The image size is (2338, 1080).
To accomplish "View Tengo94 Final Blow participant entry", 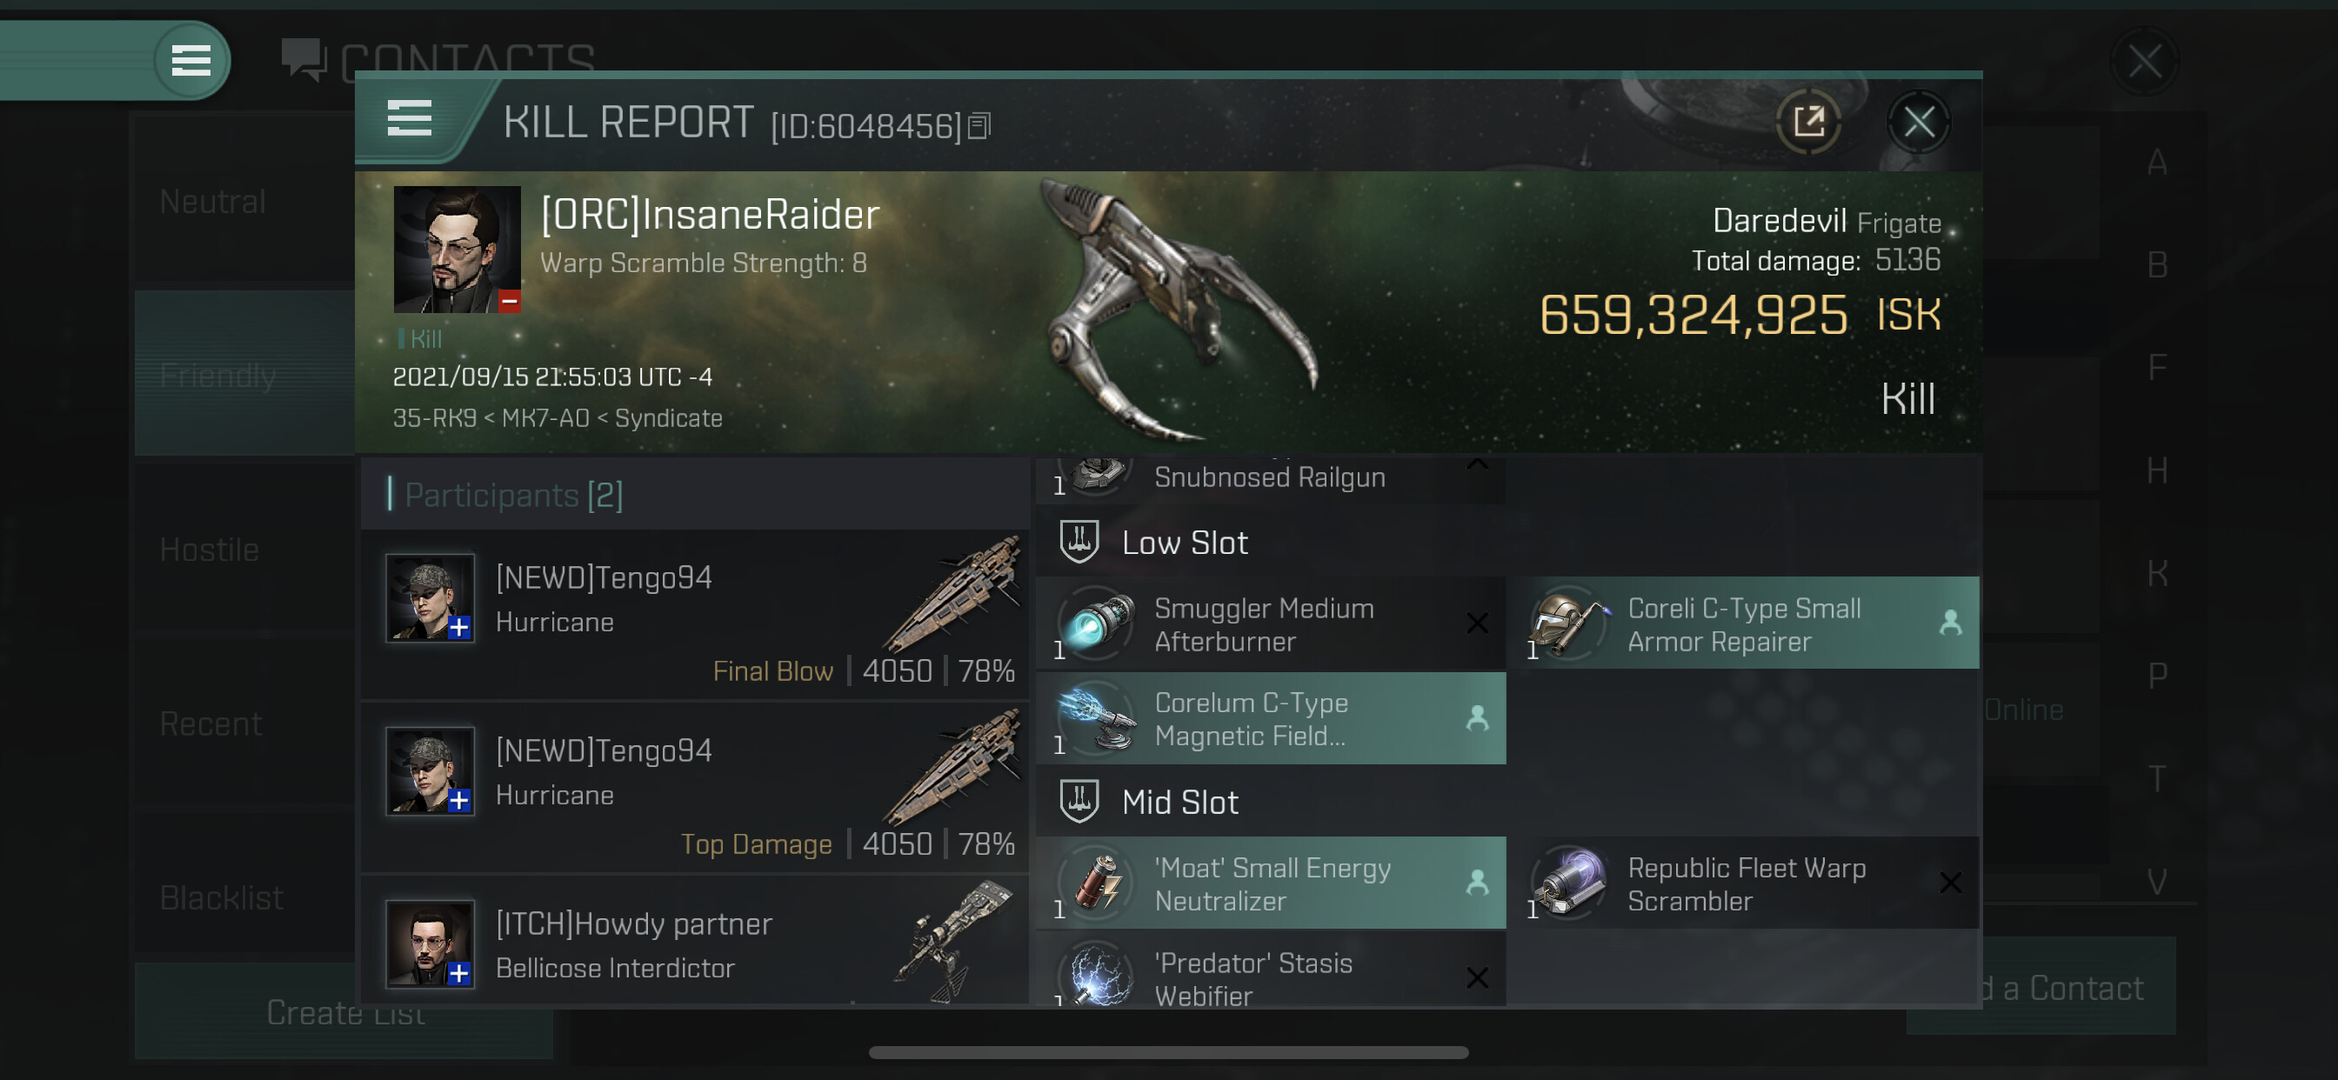I will click(695, 616).
